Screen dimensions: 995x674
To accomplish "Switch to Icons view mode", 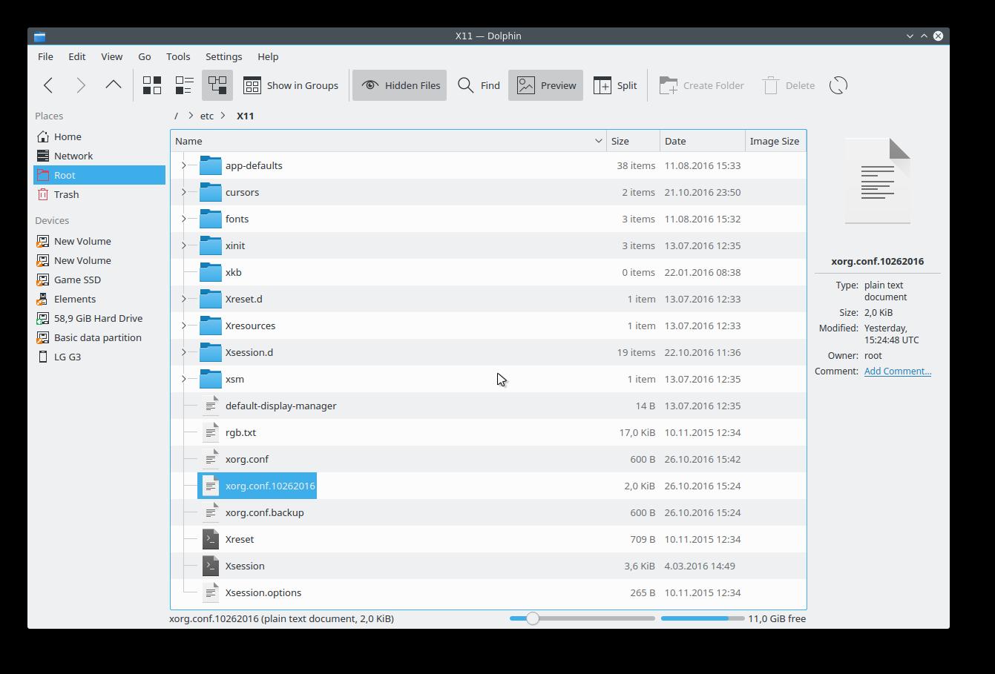I will click(x=152, y=85).
